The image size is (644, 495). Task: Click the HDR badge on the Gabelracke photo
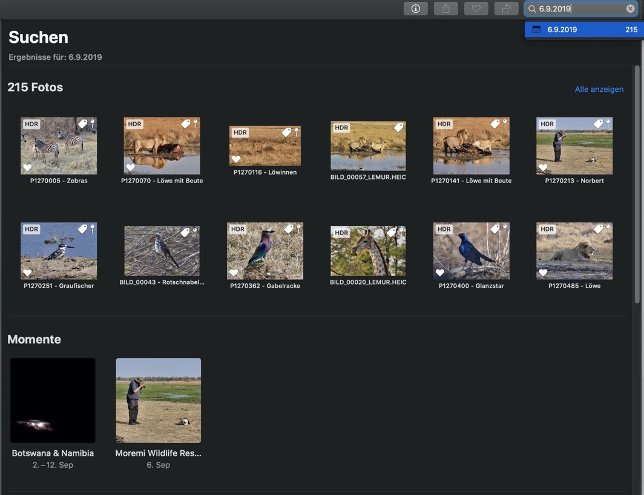238,229
